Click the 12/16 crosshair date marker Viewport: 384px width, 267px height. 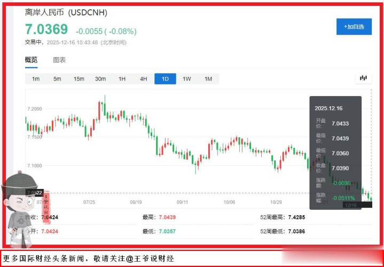coord(357,205)
